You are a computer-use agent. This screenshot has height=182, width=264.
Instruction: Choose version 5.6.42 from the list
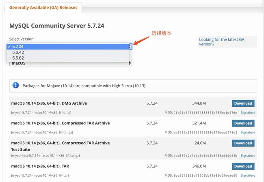point(68,52)
